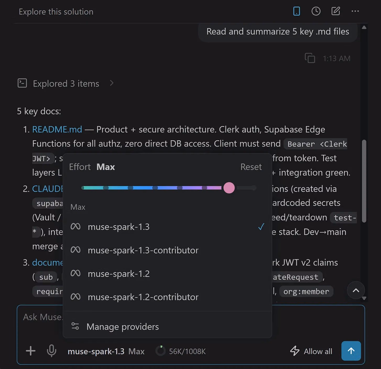Open model selector muse-spark-1.3 Max
This screenshot has height=369, width=381.
pos(106,351)
